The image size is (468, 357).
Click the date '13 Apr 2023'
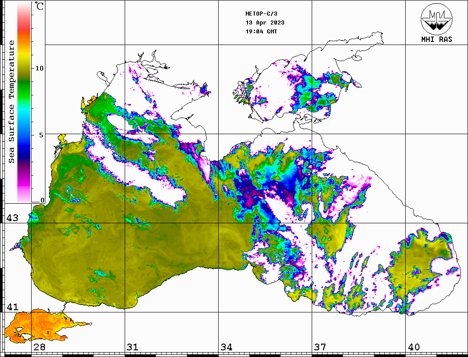point(265,23)
